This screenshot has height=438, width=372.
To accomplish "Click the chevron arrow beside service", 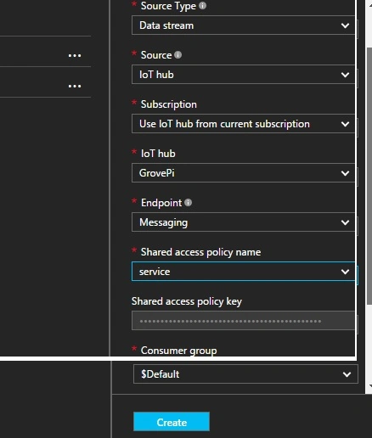I will [345, 272].
